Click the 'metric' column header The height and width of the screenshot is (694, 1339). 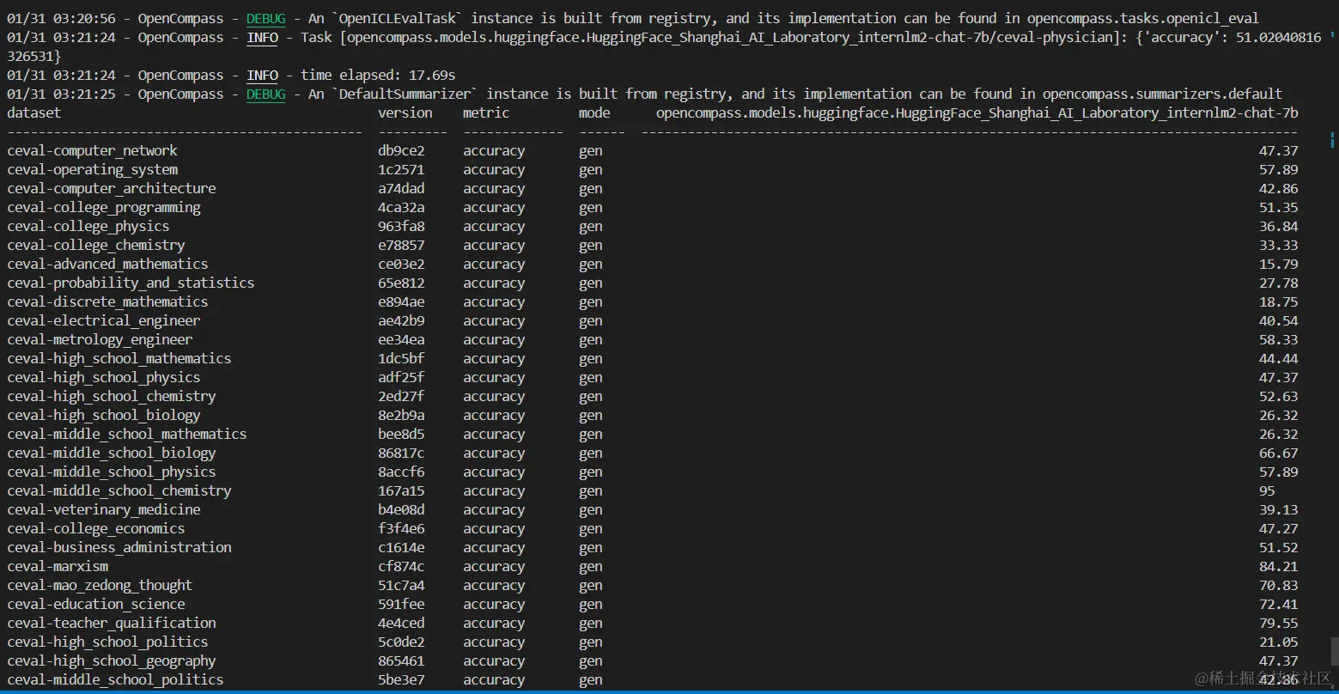[x=486, y=113]
